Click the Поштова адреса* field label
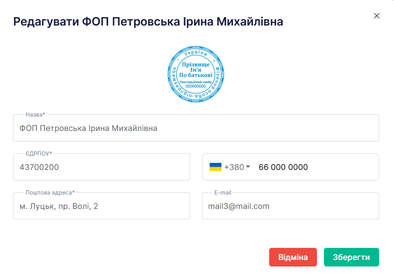The height and width of the screenshot is (279, 394). [x=50, y=193]
